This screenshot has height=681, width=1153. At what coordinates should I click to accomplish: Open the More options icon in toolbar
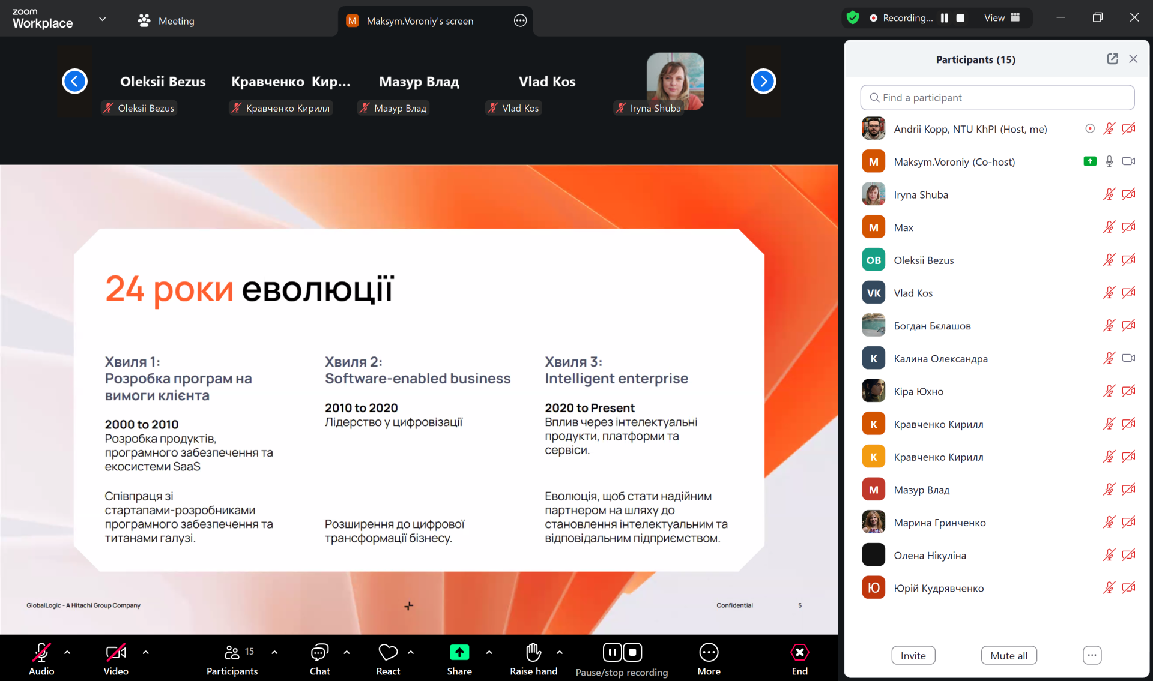[x=709, y=653]
